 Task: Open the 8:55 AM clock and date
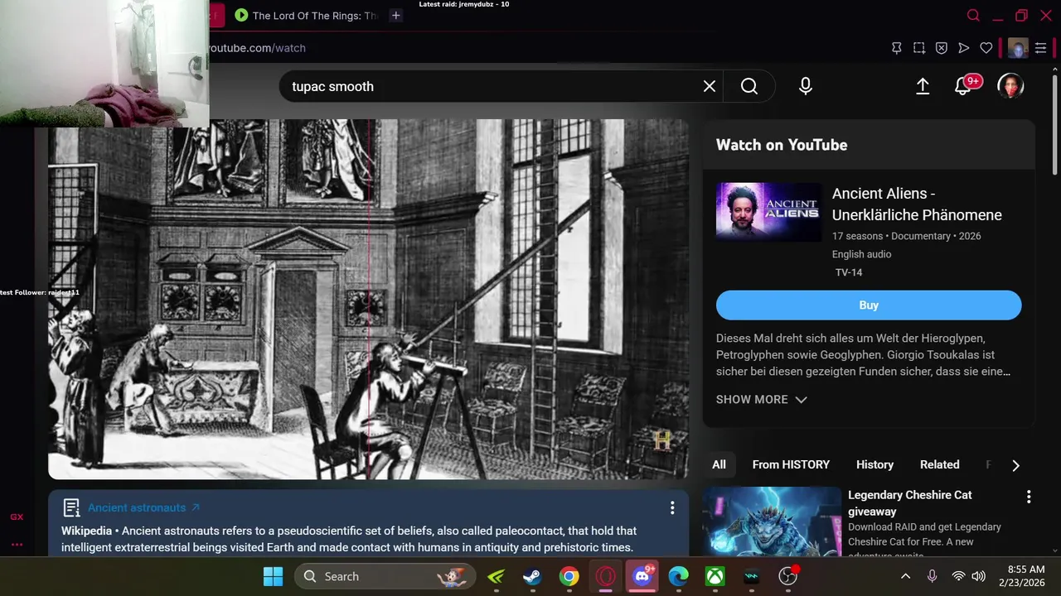tap(1021, 576)
